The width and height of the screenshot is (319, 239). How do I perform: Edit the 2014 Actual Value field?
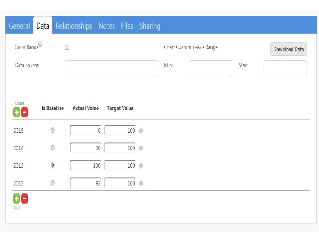point(86,148)
